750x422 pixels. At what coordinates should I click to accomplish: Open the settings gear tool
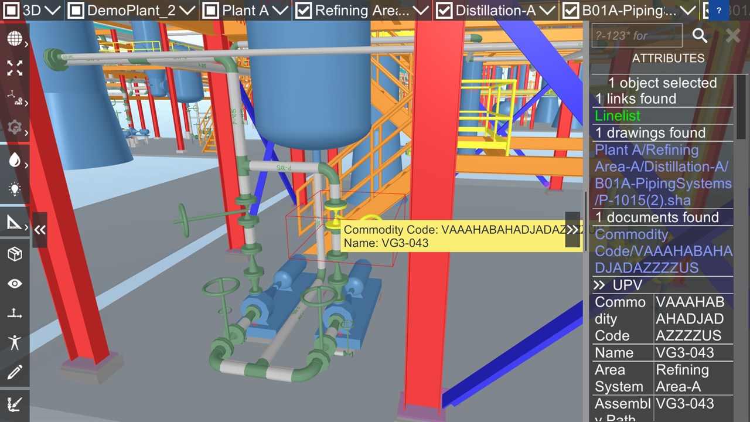point(14,127)
